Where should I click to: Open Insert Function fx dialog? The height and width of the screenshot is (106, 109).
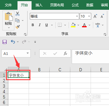coord(65,53)
